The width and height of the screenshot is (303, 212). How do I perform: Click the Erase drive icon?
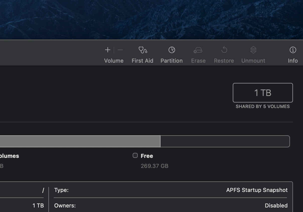tap(198, 50)
